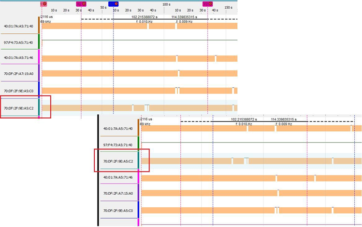Delete the blue X3 marker with its close icon
The height and width of the screenshot is (227, 362).
tap(116, 4)
